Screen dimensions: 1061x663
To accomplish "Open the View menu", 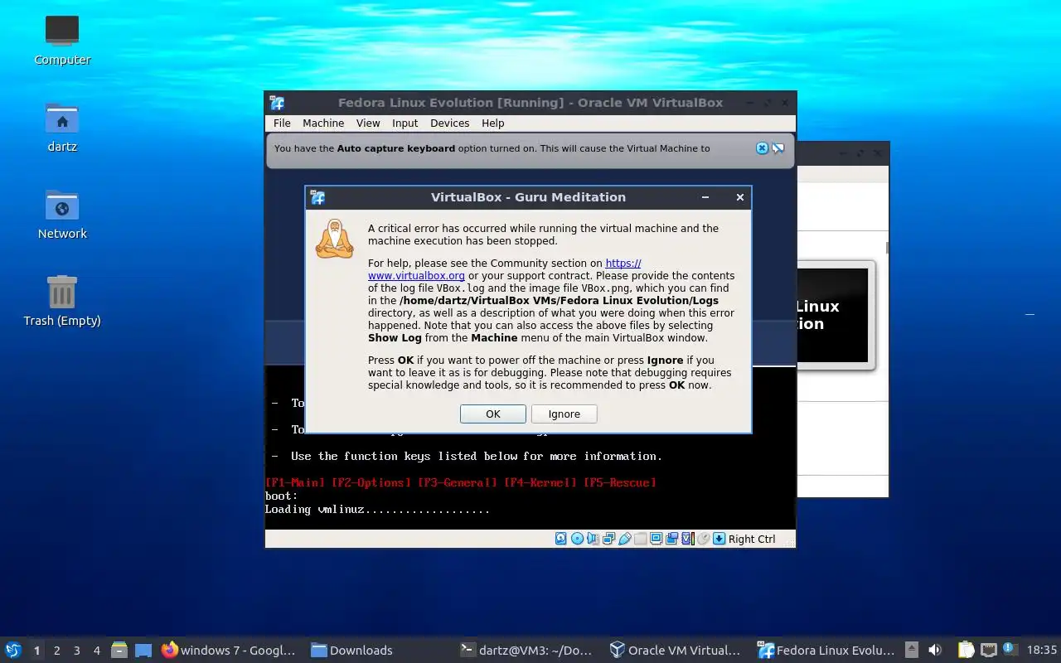I will point(368,123).
